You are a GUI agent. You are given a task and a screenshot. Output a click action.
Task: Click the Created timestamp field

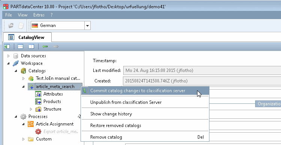(202, 81)
